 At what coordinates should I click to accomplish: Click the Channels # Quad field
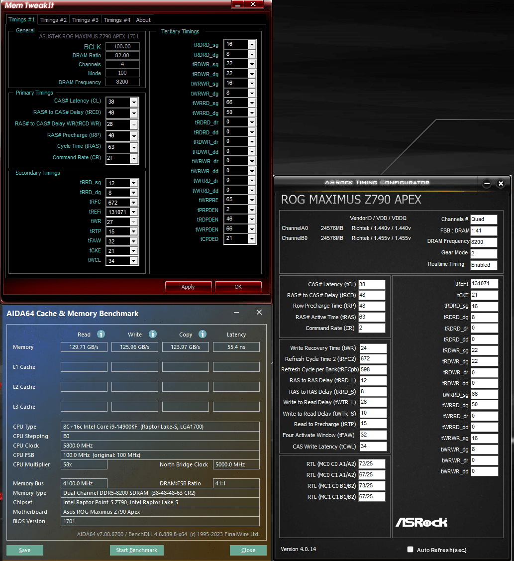[484, 220]
